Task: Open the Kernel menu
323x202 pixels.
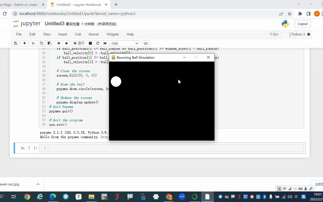Action: (x=93, y=34)
